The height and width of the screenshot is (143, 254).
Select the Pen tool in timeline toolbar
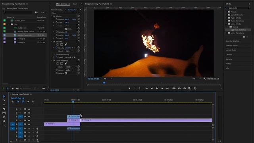click(x=4, y=117)
